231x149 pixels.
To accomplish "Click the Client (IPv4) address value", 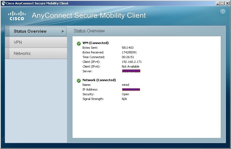I will pyautogui.click(x=132, y=62).
